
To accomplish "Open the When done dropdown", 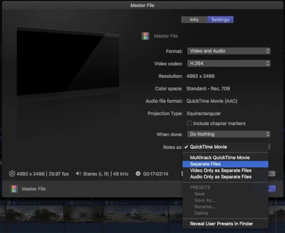I will click(x=229, y=134).
